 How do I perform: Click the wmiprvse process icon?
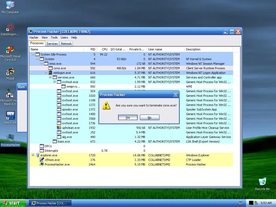coord(63,86)
